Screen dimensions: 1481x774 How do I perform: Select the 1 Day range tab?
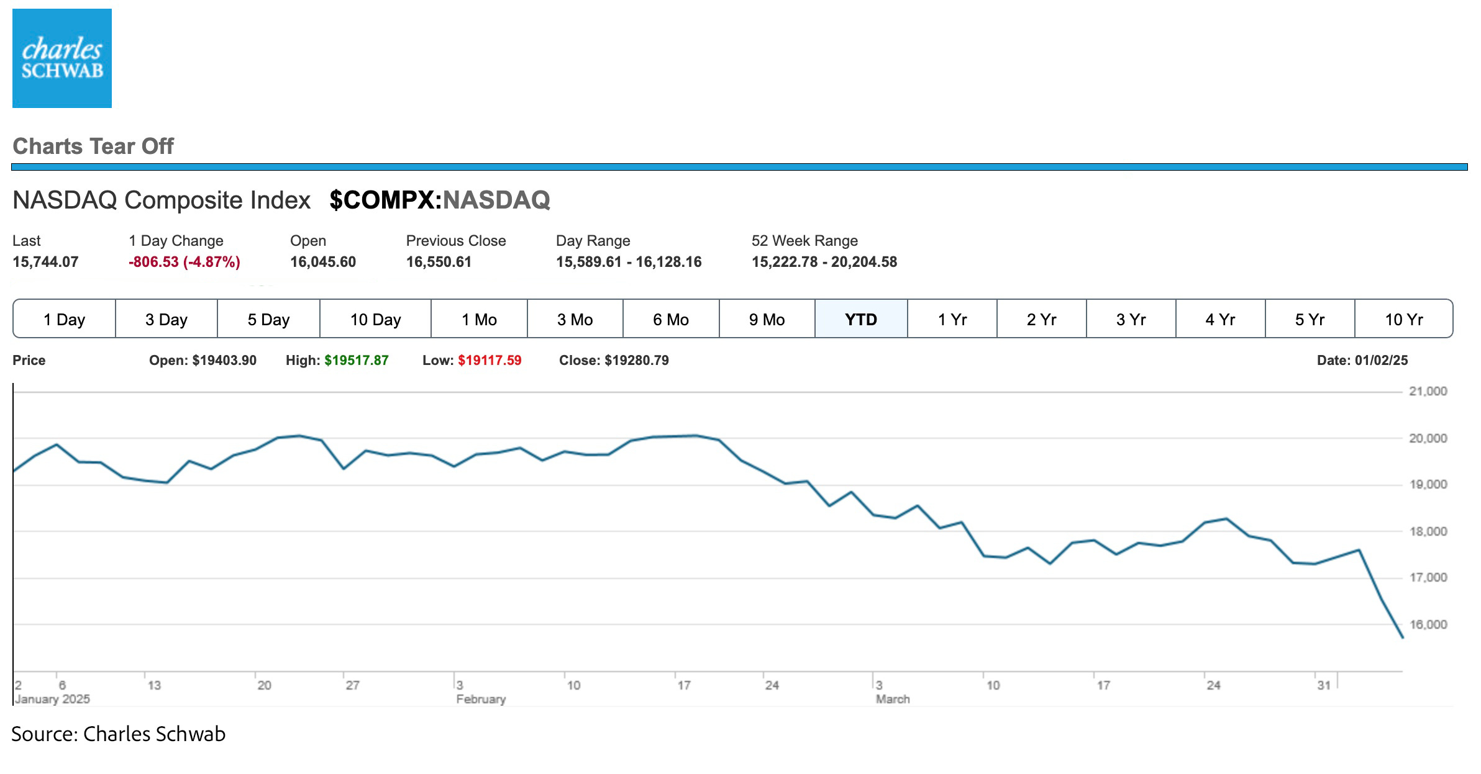click(x=64, y=319)
